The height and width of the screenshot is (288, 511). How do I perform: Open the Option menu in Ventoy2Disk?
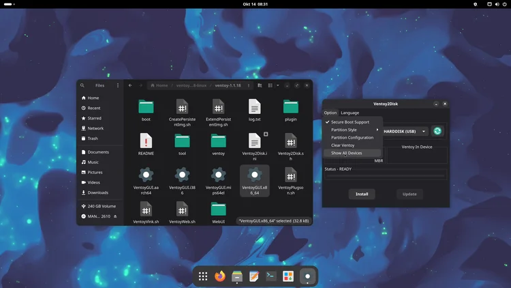(x=330, y=113)
